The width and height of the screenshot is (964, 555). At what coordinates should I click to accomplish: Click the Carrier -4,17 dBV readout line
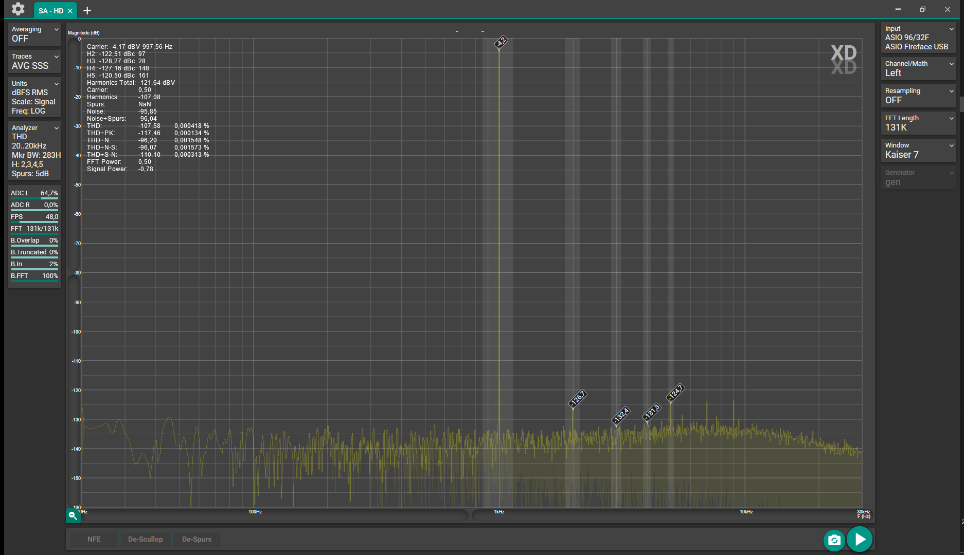click(130, 47)
